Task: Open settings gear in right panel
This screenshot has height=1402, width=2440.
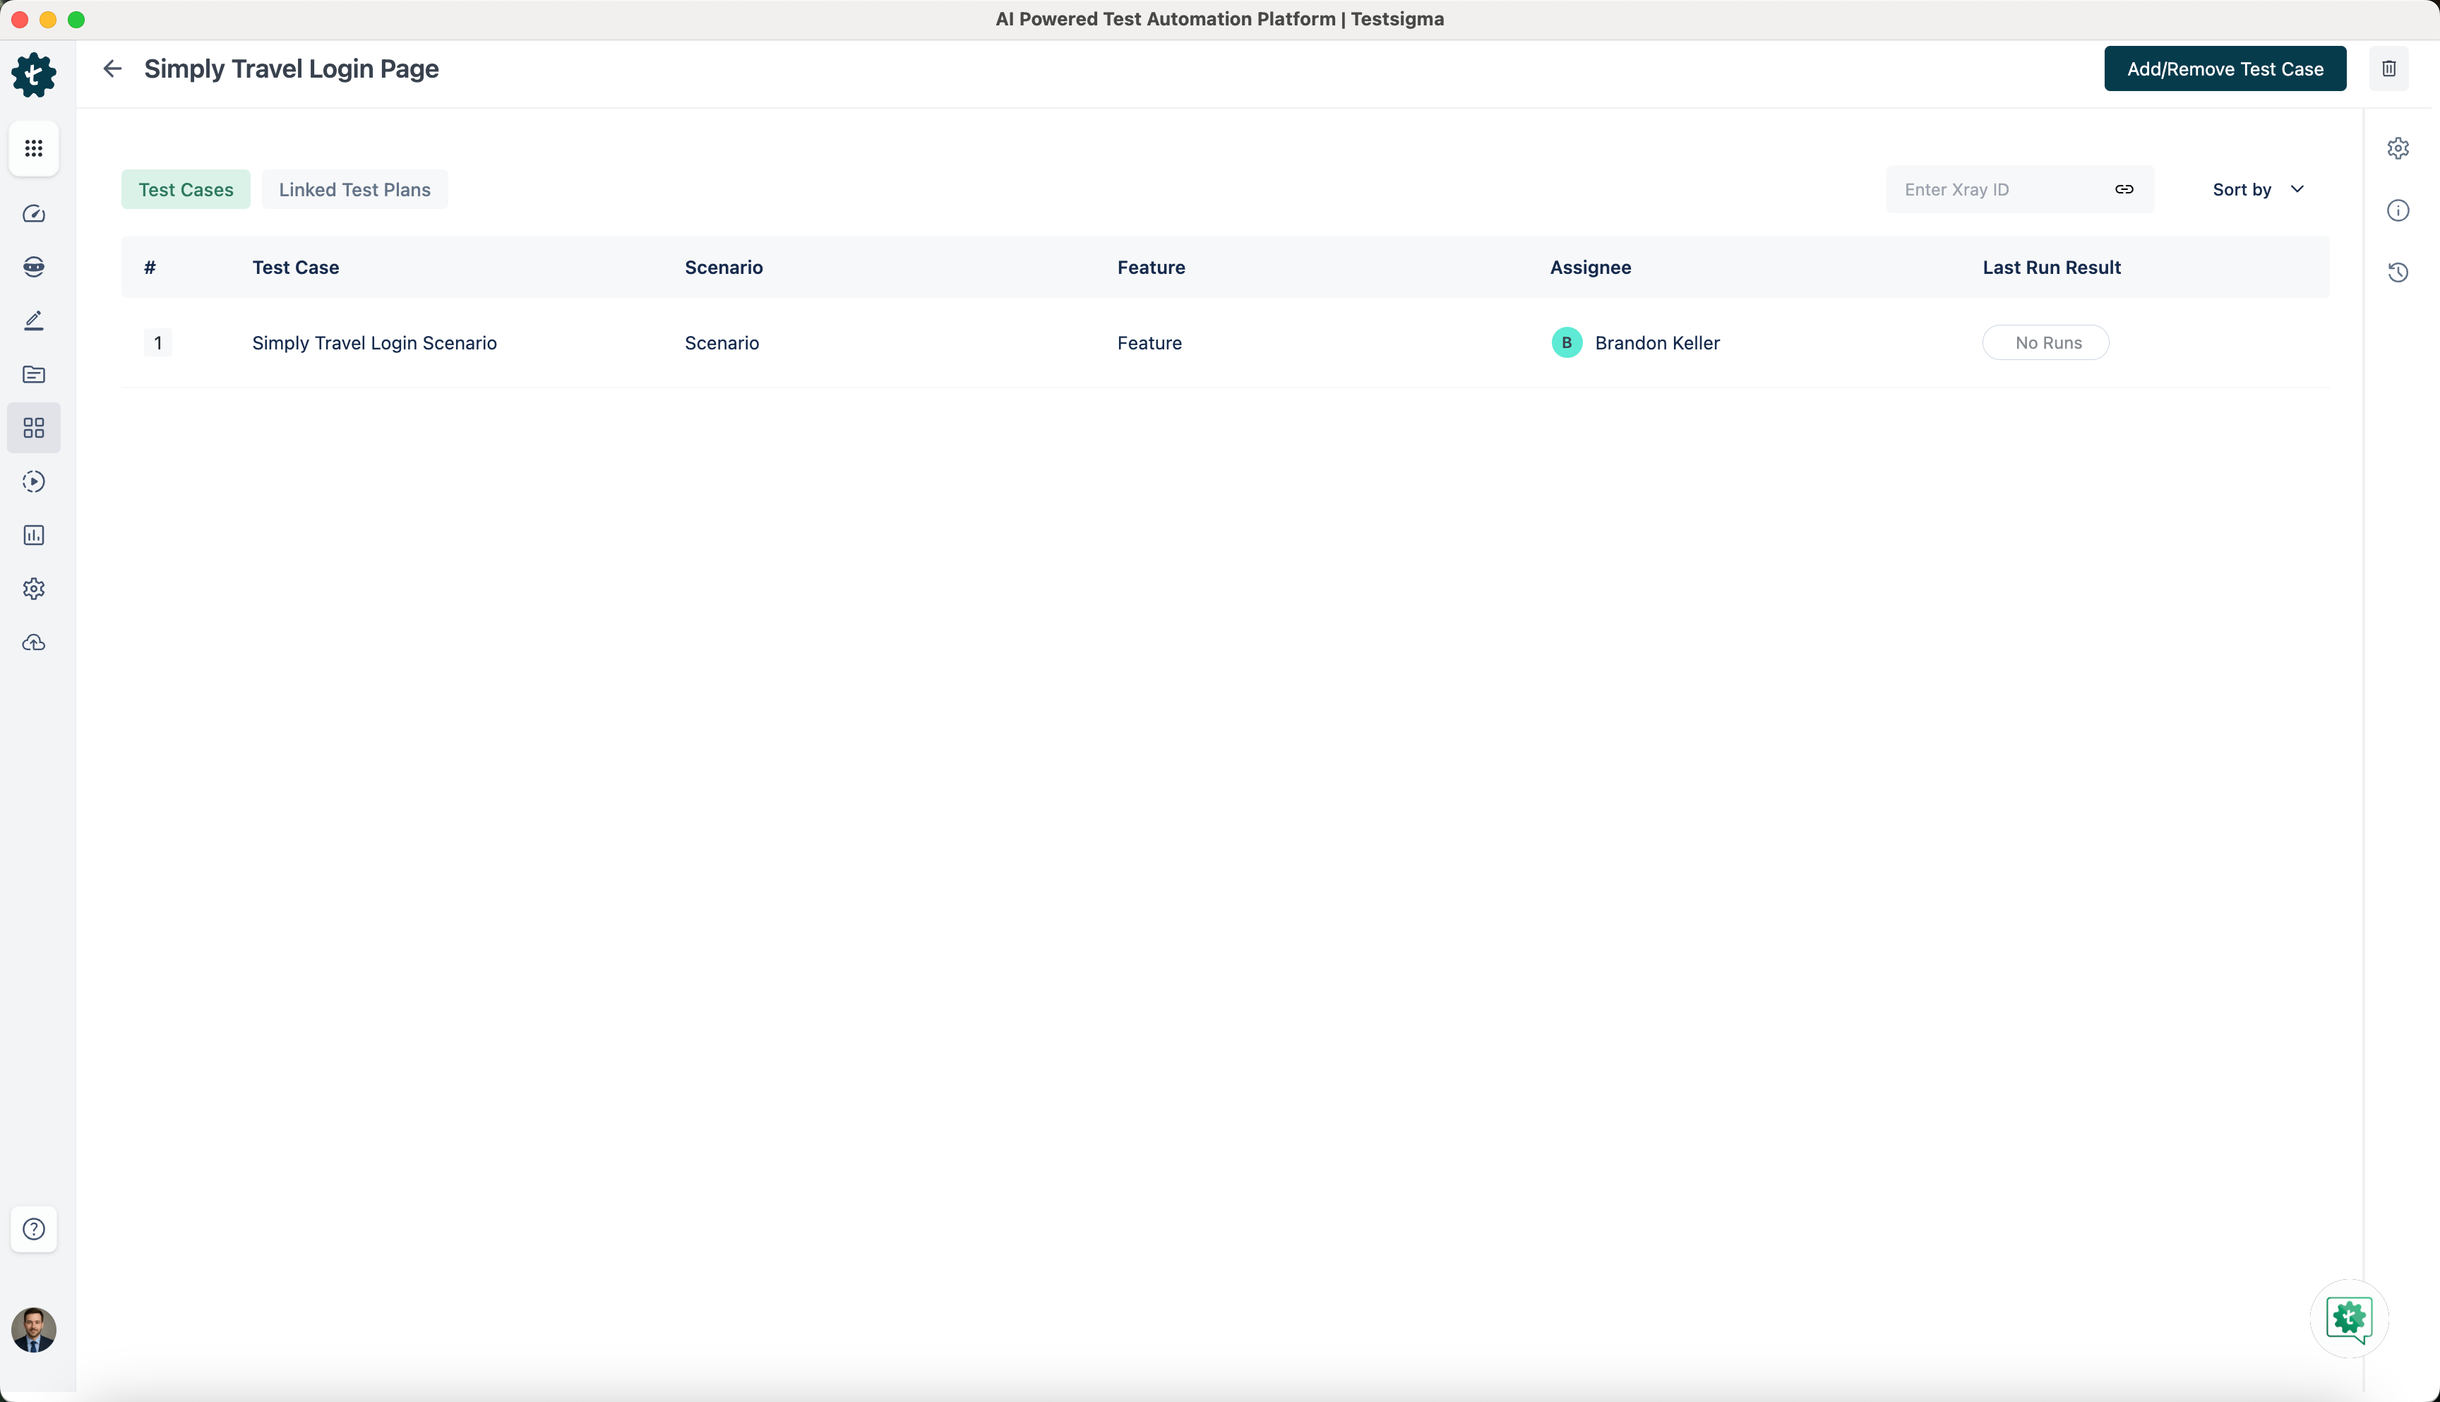Action: pos(2398,148)
